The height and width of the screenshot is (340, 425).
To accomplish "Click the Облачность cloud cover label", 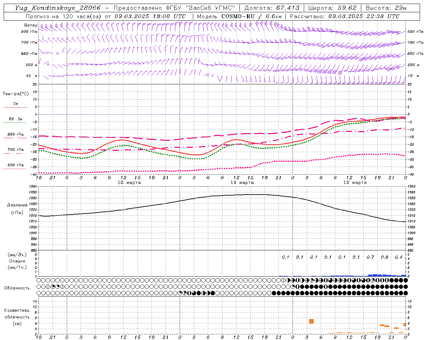I will point(17,288).
